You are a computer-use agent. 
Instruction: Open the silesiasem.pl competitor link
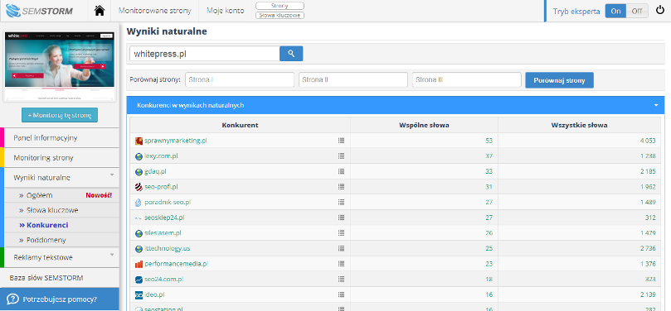(x=163, y=233)
